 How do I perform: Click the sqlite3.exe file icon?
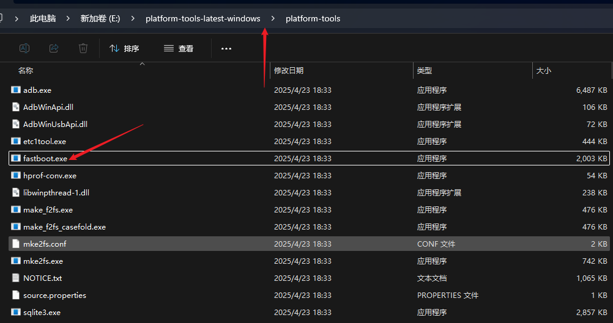(16, 312)
